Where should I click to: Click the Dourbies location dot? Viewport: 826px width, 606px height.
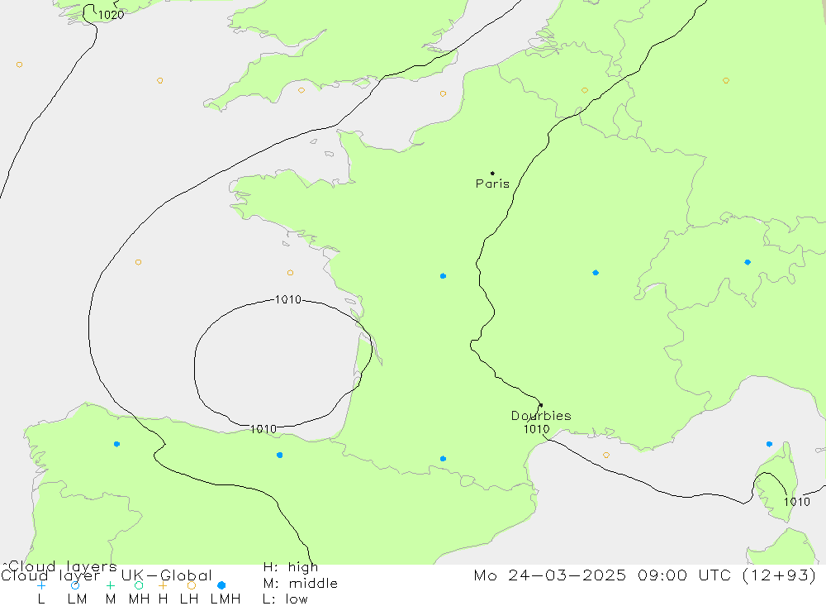tap(541, 405)
